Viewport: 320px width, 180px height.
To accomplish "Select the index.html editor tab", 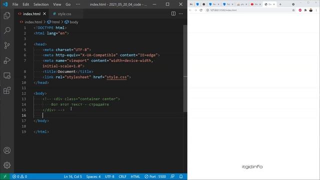I will [x=31, y=14].
